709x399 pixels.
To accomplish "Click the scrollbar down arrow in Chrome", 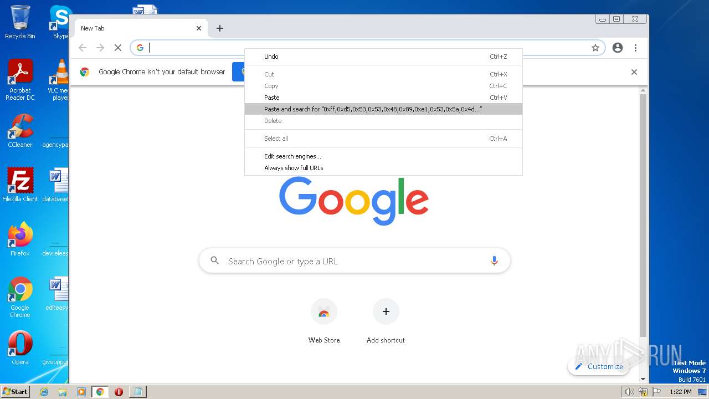I will pyautogui.click(x=643, y=379).
